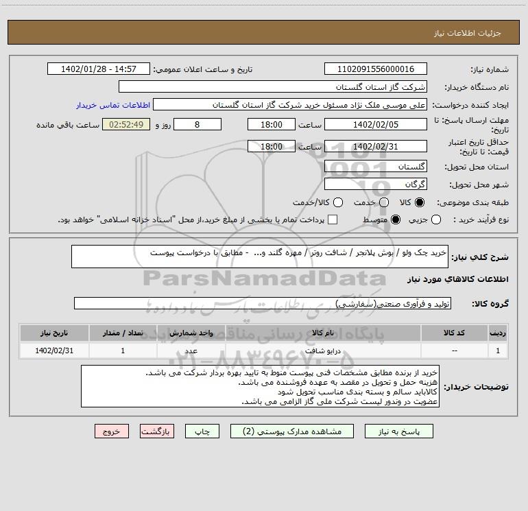Click the کد کالا column header

454,333
